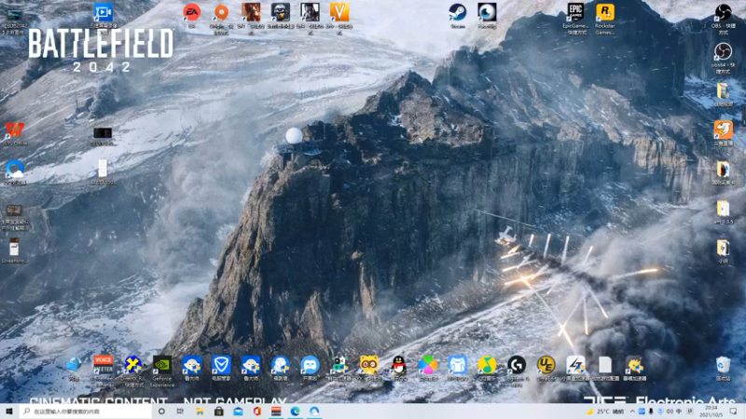This screenshot has height=419, width=746.
Task: Open the Rockstar Games Launcher shortcut
Action: (x=604, y=13)
